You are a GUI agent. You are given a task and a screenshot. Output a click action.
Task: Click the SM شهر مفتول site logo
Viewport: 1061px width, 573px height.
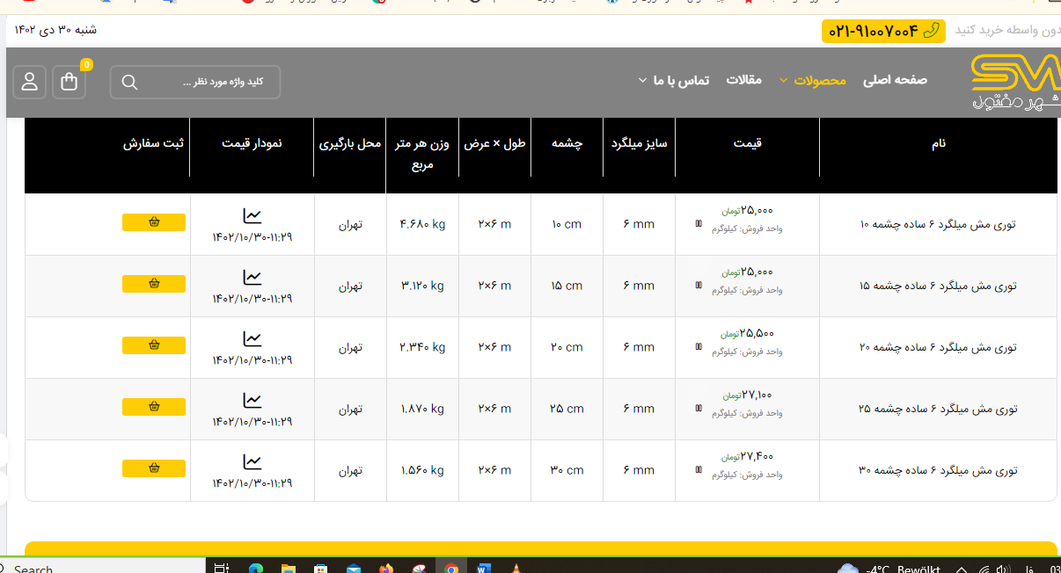[1014, 82]
